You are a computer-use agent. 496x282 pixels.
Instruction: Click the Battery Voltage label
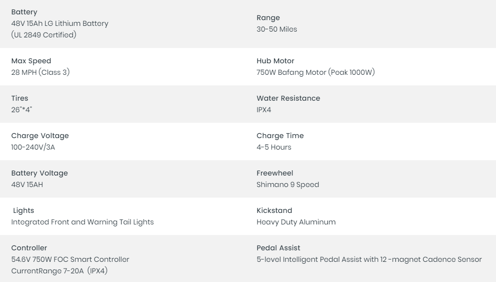click(40, 173)
